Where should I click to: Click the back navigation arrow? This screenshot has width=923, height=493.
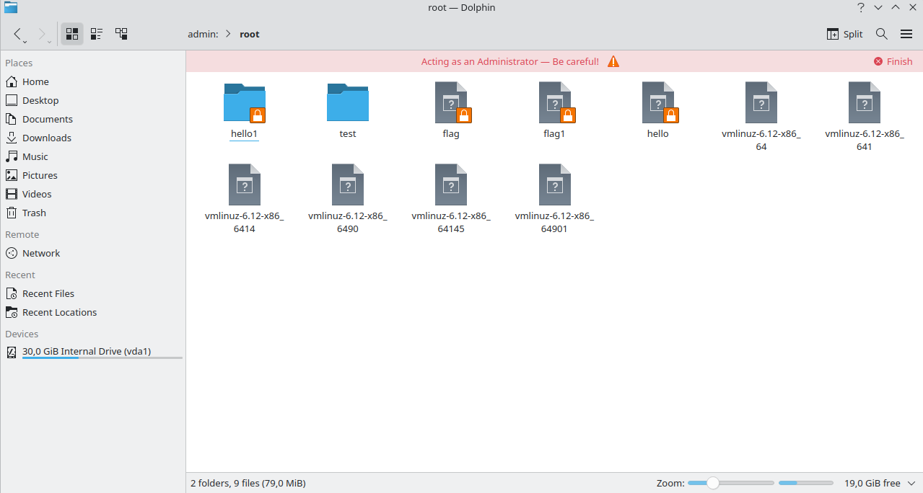pos(18,34)
